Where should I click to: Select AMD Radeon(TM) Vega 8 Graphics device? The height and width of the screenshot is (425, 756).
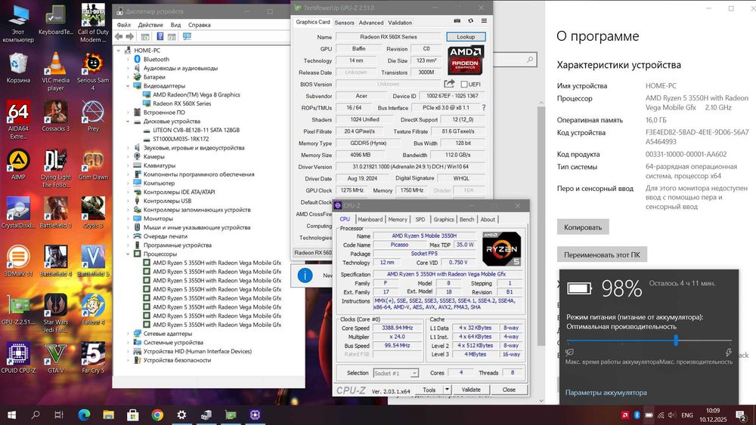[x=197, y=95]
